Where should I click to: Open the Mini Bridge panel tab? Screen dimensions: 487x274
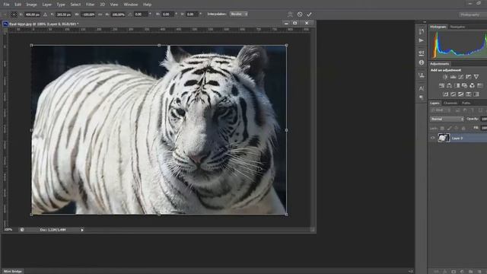pyautogui.click(x=13, y=271)
